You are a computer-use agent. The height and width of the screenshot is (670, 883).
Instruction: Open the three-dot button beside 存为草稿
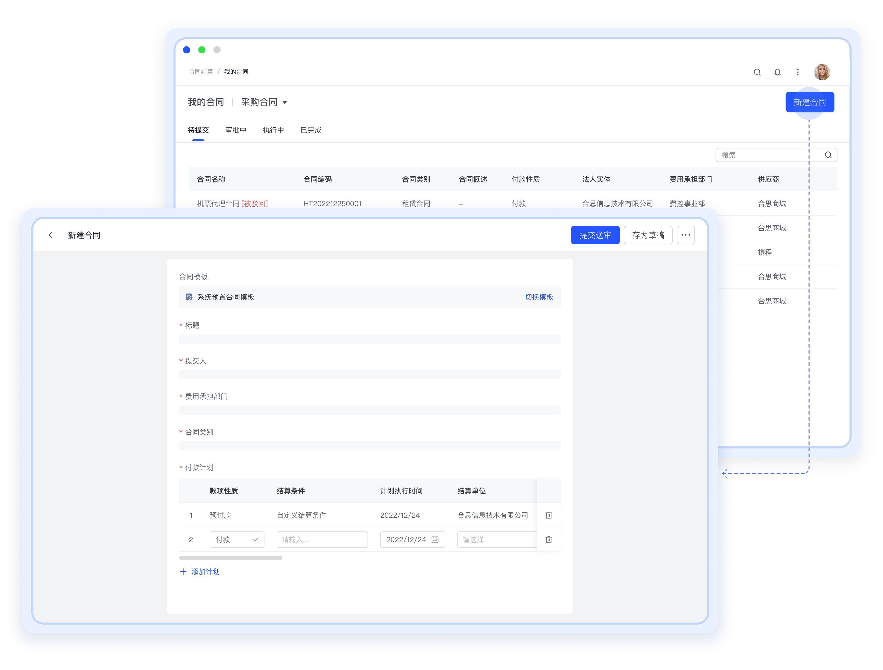[685, 235]
